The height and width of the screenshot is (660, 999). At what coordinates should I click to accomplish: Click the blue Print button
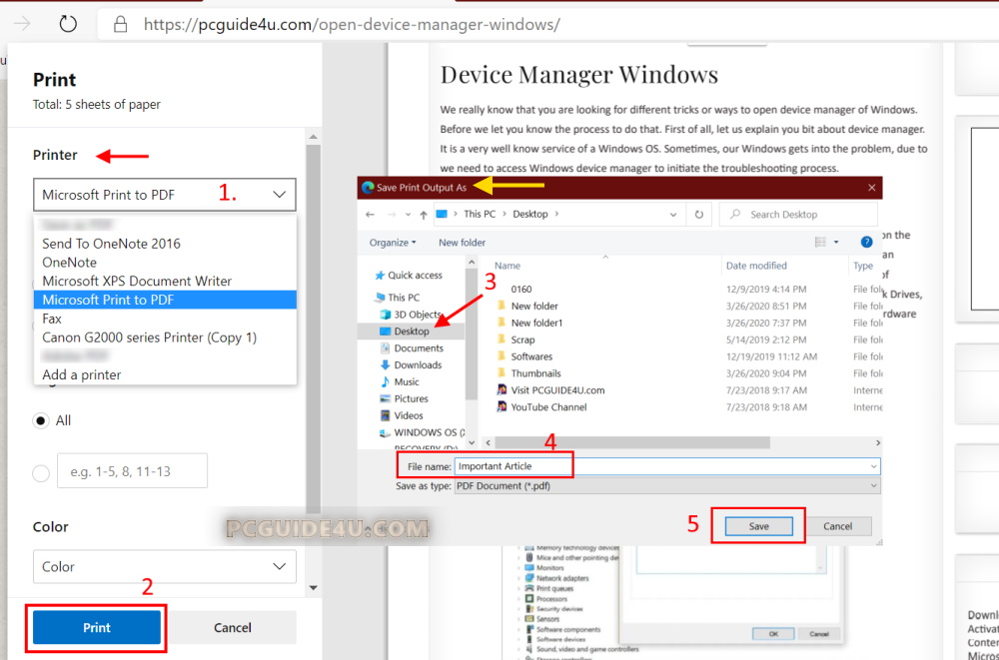pos(97,628)
